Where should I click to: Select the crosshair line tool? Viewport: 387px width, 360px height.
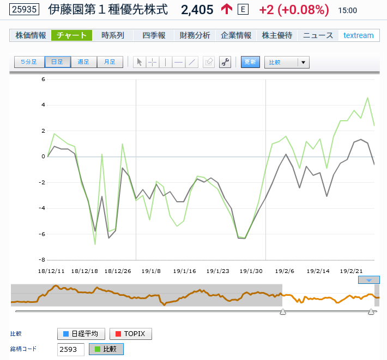153,62
